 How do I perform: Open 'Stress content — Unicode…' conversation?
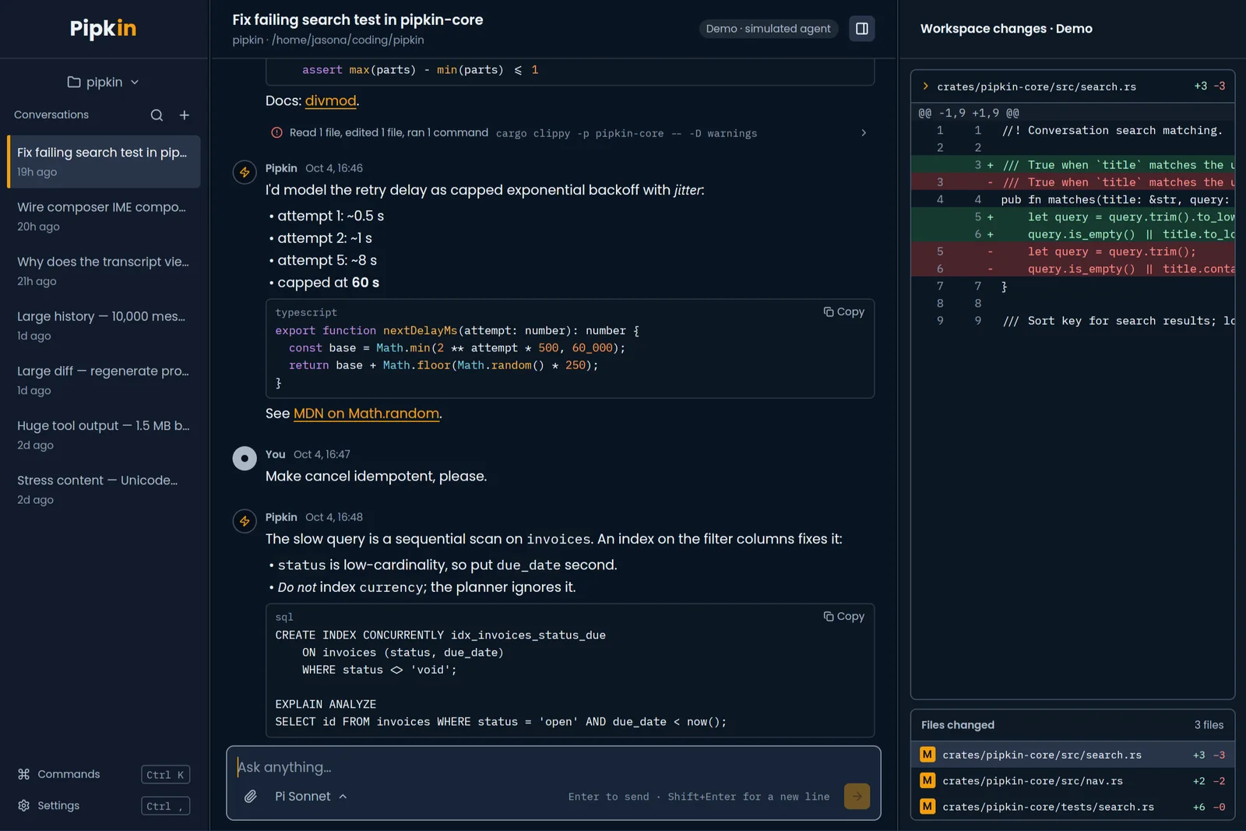click(x=104, y=489)
